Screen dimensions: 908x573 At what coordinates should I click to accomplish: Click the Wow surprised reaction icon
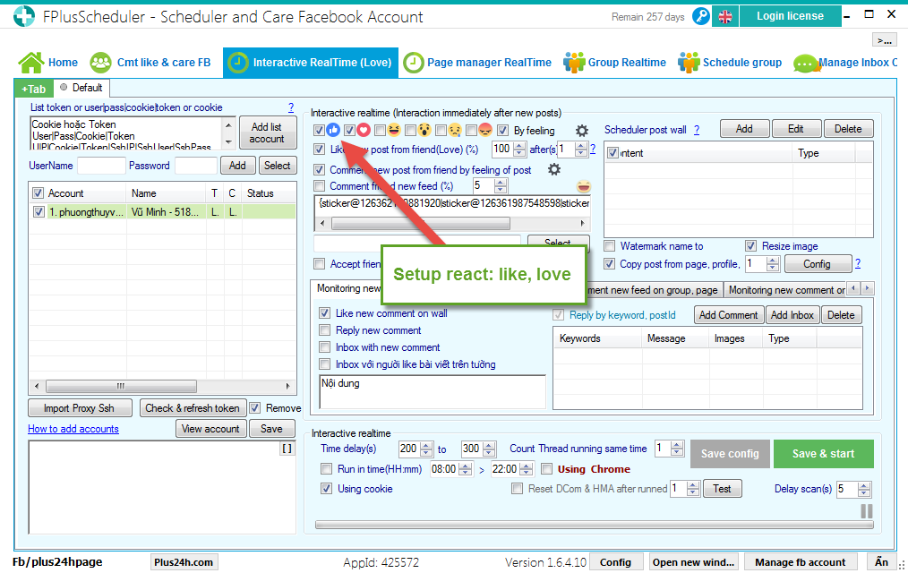click(424, 130)
